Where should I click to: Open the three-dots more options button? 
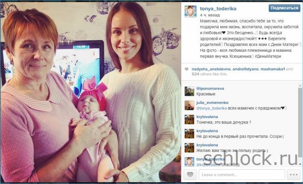point(293,174)
